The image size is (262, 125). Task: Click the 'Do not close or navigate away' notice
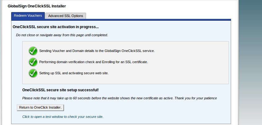click(x=62, y=35)
